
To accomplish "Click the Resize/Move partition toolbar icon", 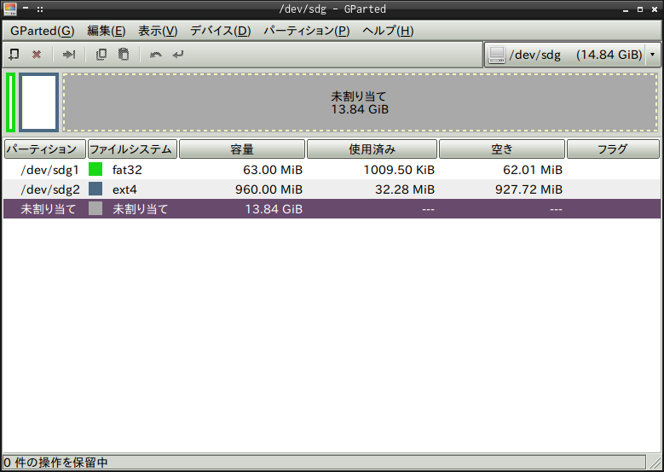I will coord(69,55).
